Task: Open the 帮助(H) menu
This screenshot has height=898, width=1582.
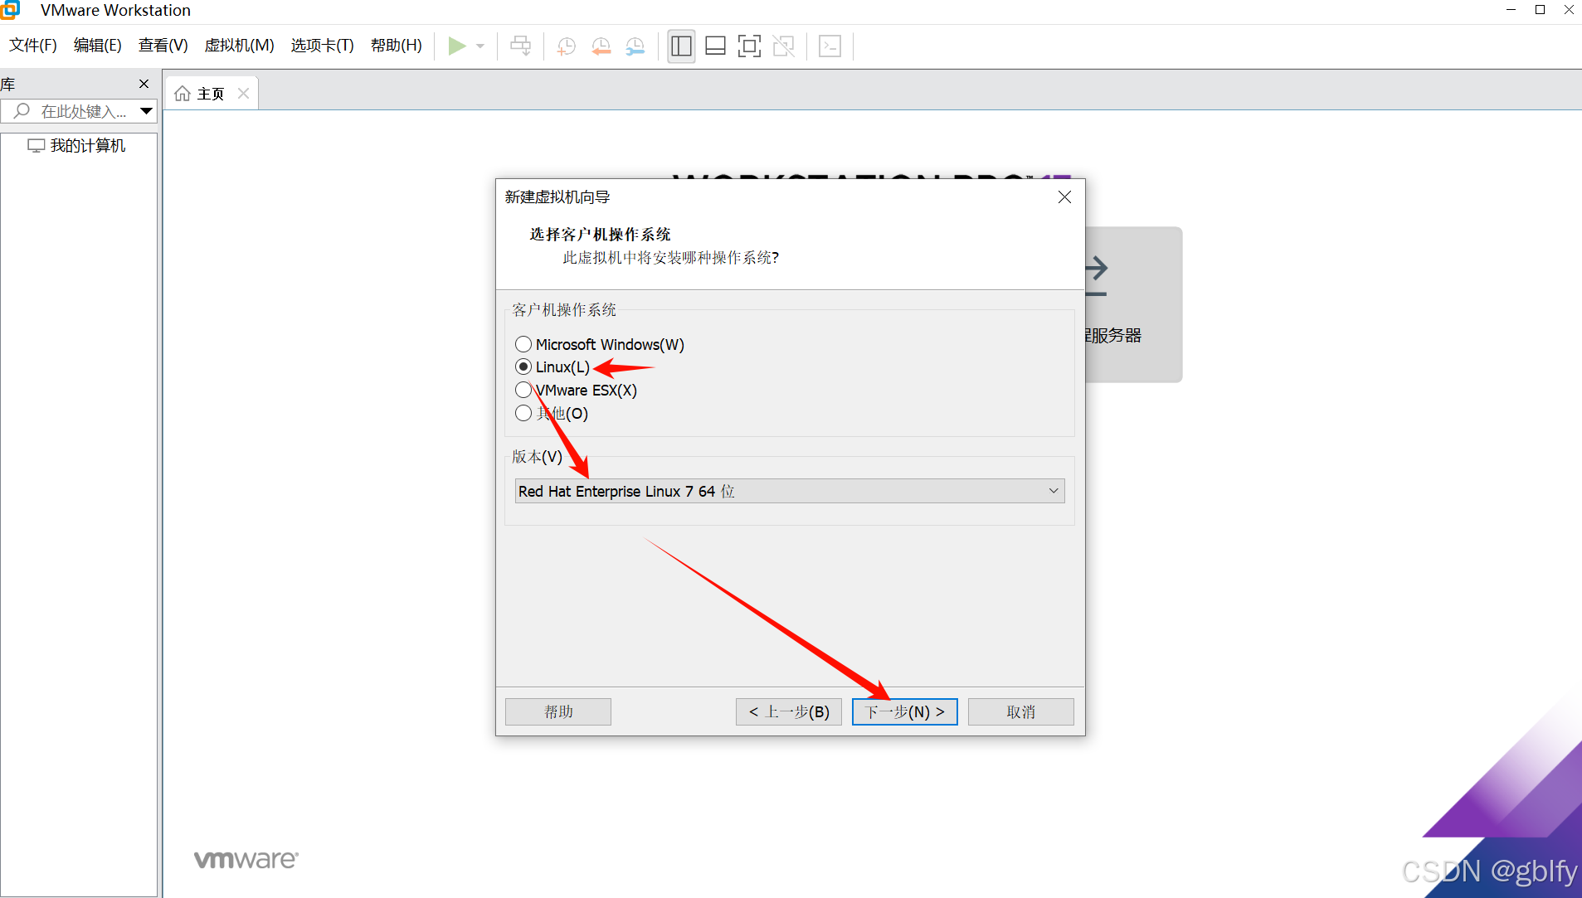Action: tap(397, 46)
